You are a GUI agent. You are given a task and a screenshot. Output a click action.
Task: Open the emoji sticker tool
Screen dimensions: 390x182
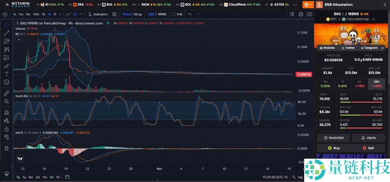pyautogui.click(x=6, y=82)
